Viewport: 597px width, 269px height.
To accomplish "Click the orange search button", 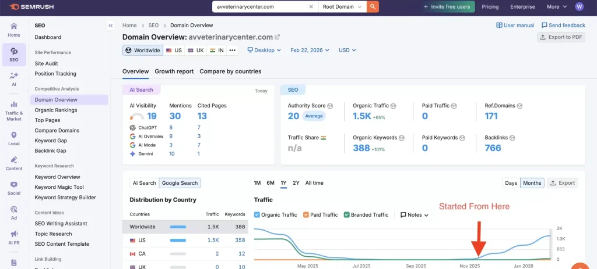I will point(373,6).
